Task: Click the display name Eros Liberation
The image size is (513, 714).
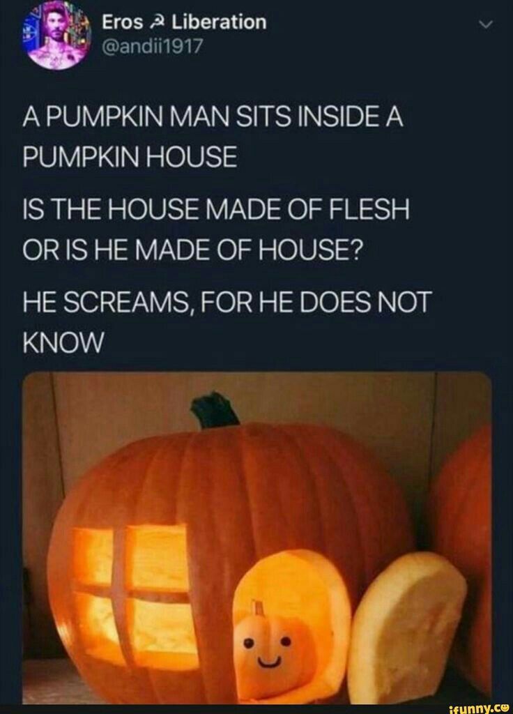Action: click(x=184, y=22)
